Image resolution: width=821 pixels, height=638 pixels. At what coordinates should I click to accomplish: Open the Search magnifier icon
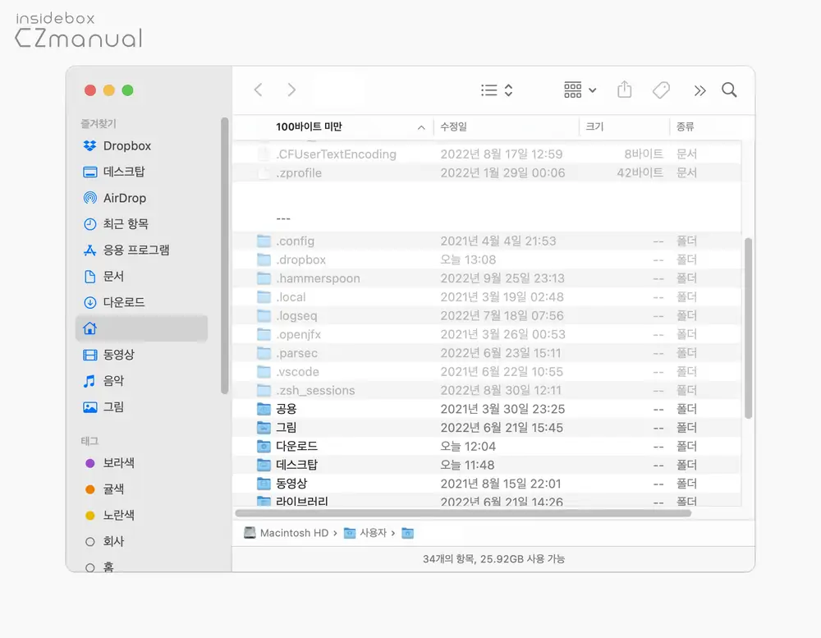[x=729, y=90]
